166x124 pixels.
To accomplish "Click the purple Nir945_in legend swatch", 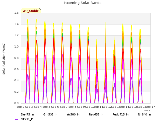I will tap(17, 119).
